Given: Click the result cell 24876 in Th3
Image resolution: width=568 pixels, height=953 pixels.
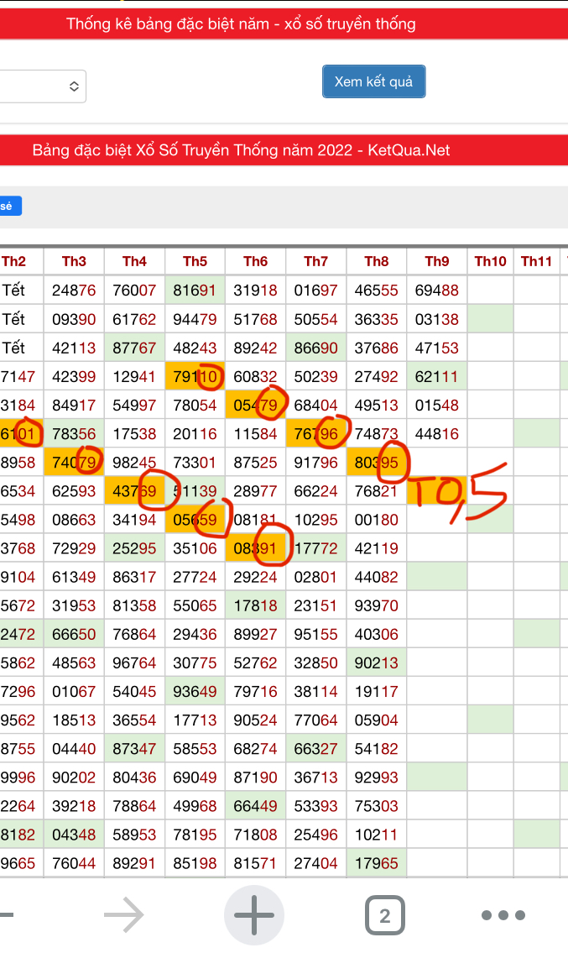Looking at the screenshot, I should 74,291.
